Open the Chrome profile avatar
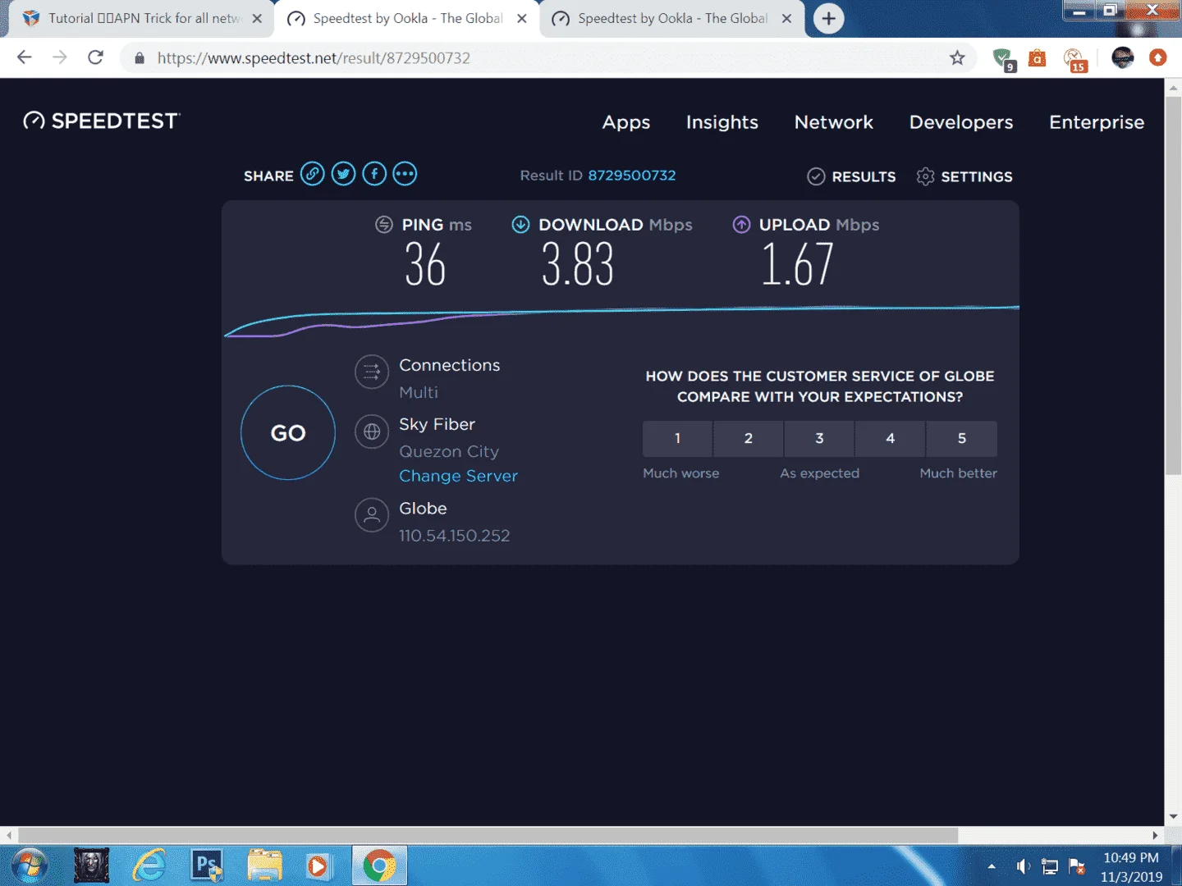The height and width of the screenshot is (886, 1182). point(1122,57)
